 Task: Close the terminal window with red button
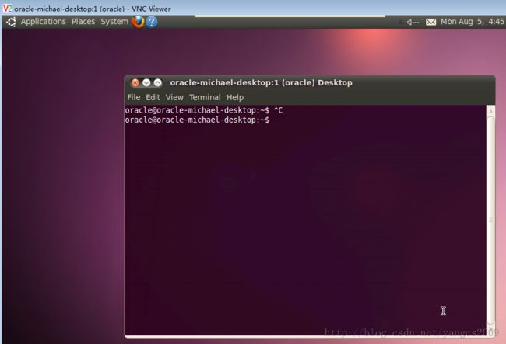135,83
